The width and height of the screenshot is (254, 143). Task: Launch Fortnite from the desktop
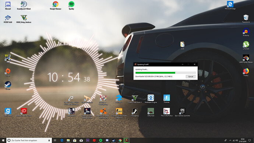tap(166, 99)
